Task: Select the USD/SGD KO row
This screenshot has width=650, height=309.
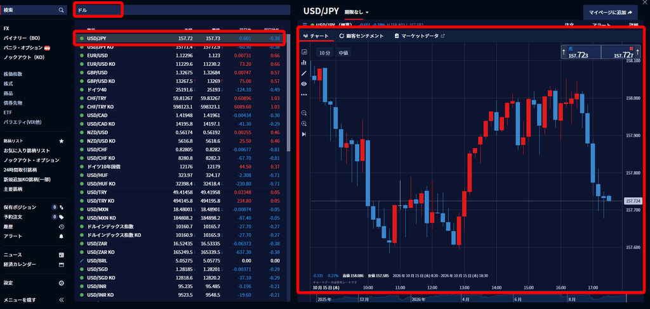Action: [x=180, y=277]
